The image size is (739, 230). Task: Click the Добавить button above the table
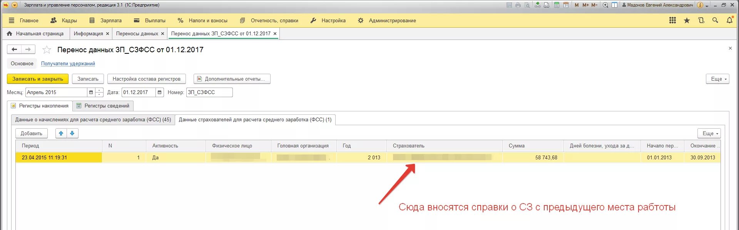(32, 133)
